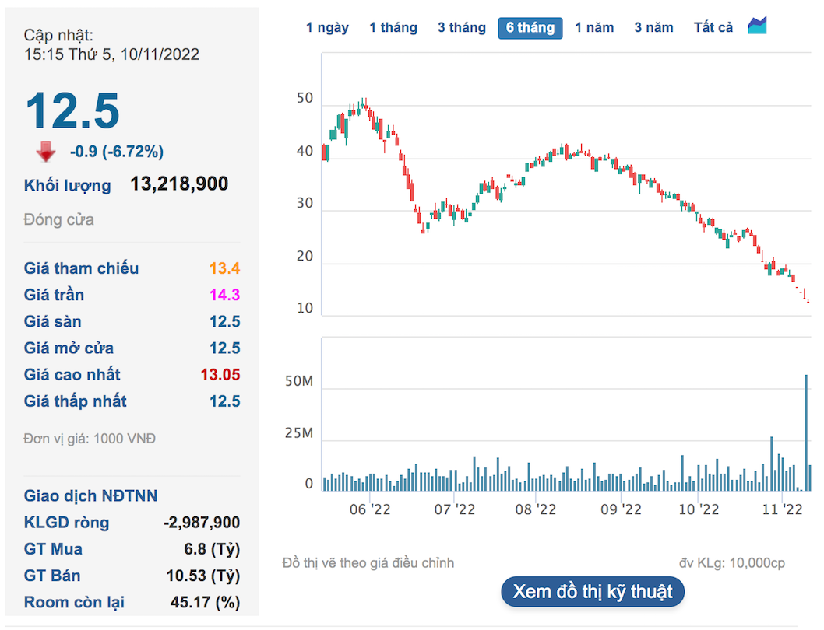Show the 3 năm chart range
This screenshot has width=824, height=630.
[x=653, y=28]
